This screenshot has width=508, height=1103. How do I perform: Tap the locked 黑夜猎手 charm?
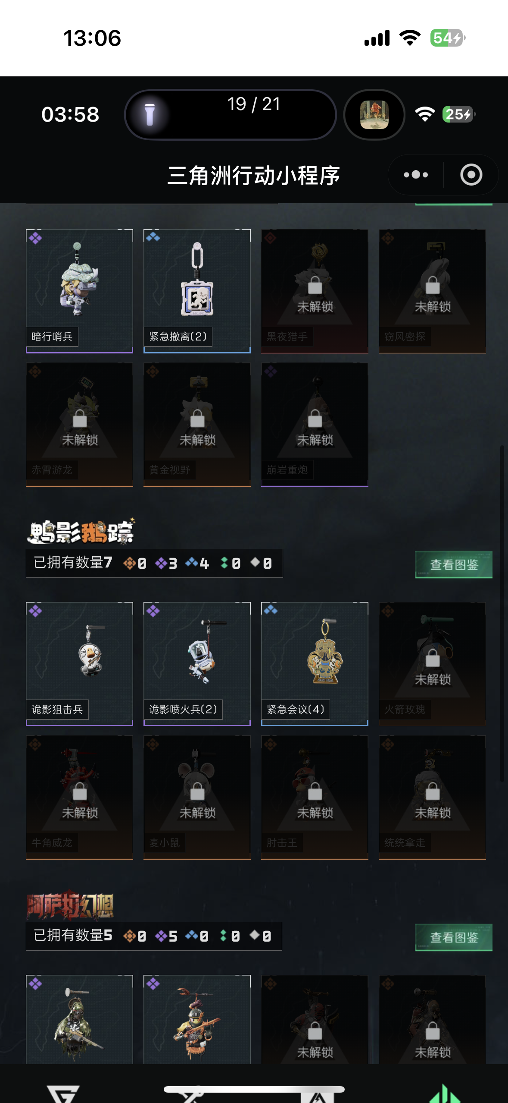315,291
